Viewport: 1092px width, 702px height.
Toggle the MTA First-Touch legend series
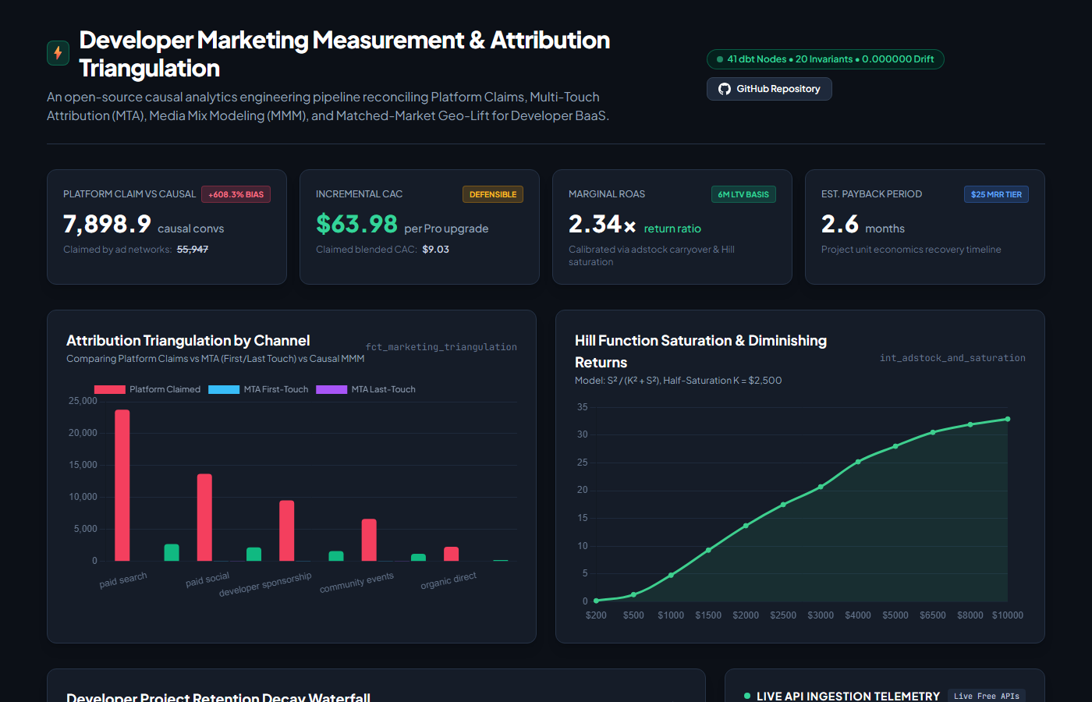(x=258, y=389)
